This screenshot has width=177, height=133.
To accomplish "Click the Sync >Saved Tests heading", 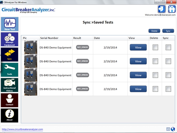I will point(98,22).
